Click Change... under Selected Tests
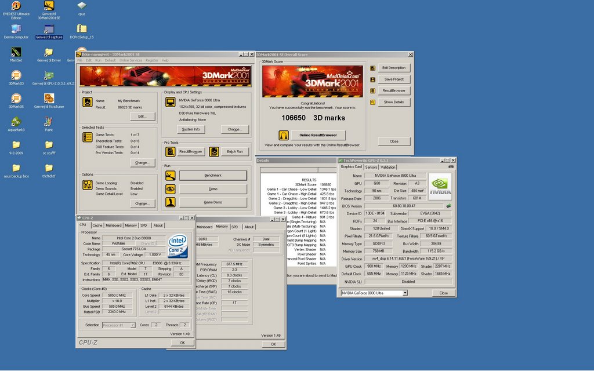This screenshot has height=371, width=594. pos(143,163)
